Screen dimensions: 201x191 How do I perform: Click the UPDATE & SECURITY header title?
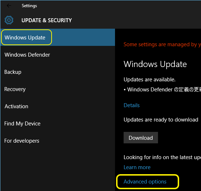coord(47,20)
